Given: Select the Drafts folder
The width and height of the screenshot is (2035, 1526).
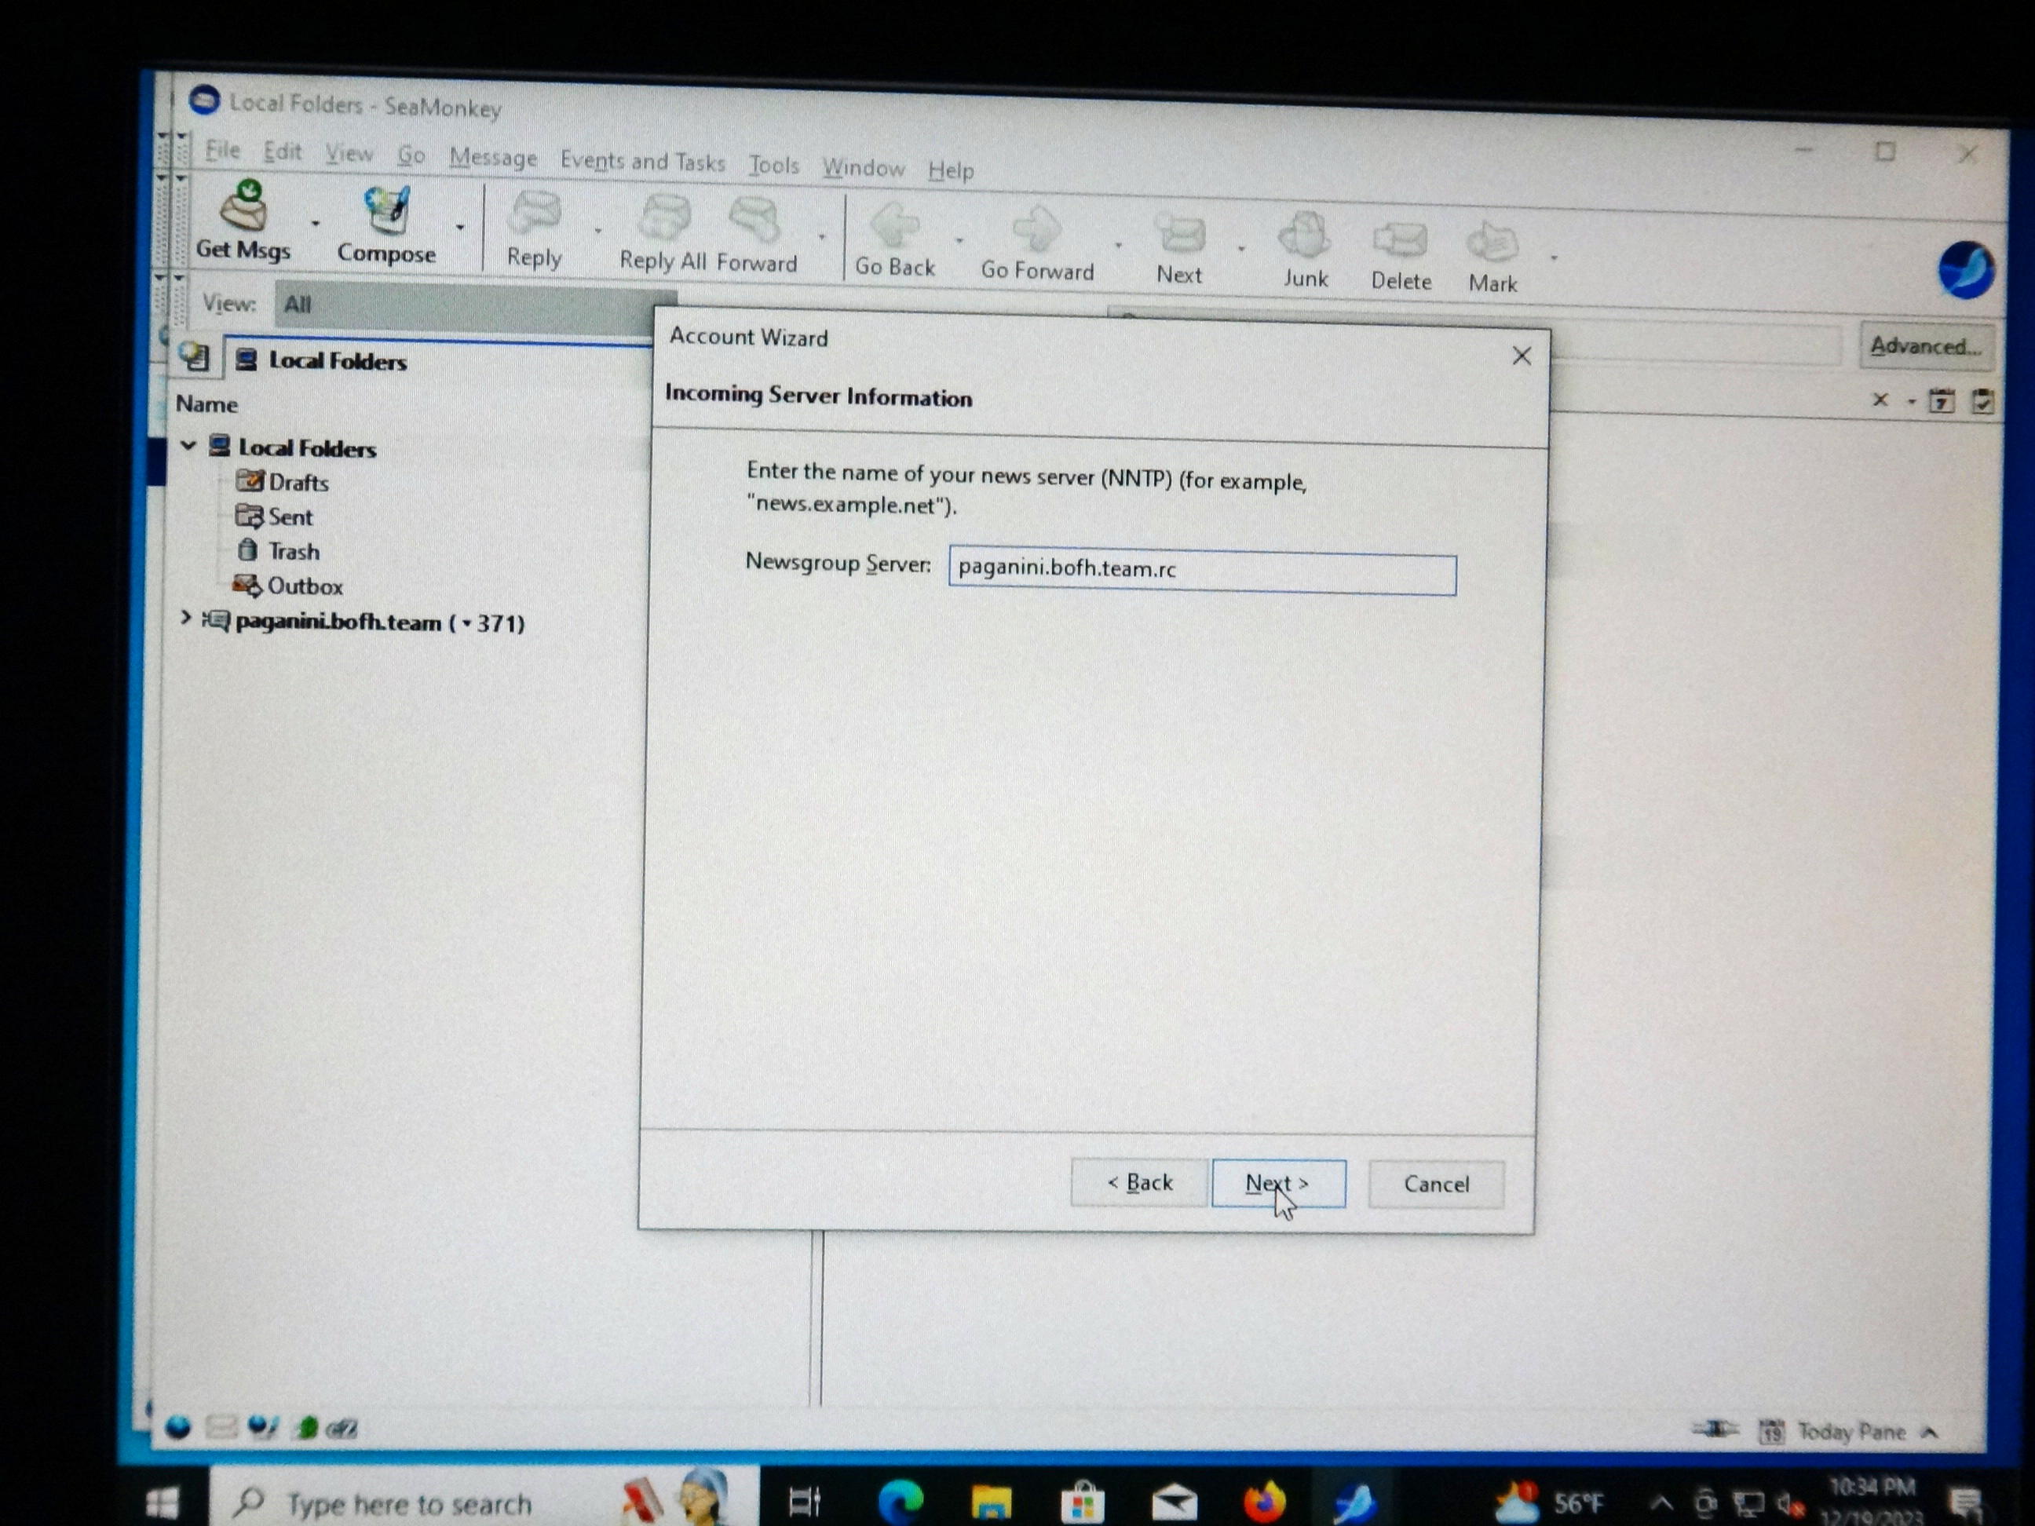Looking at the screenshot, I should click(x=283, y=481).
